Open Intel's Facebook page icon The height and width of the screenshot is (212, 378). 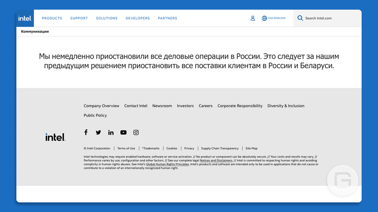(x=86, y=132)
